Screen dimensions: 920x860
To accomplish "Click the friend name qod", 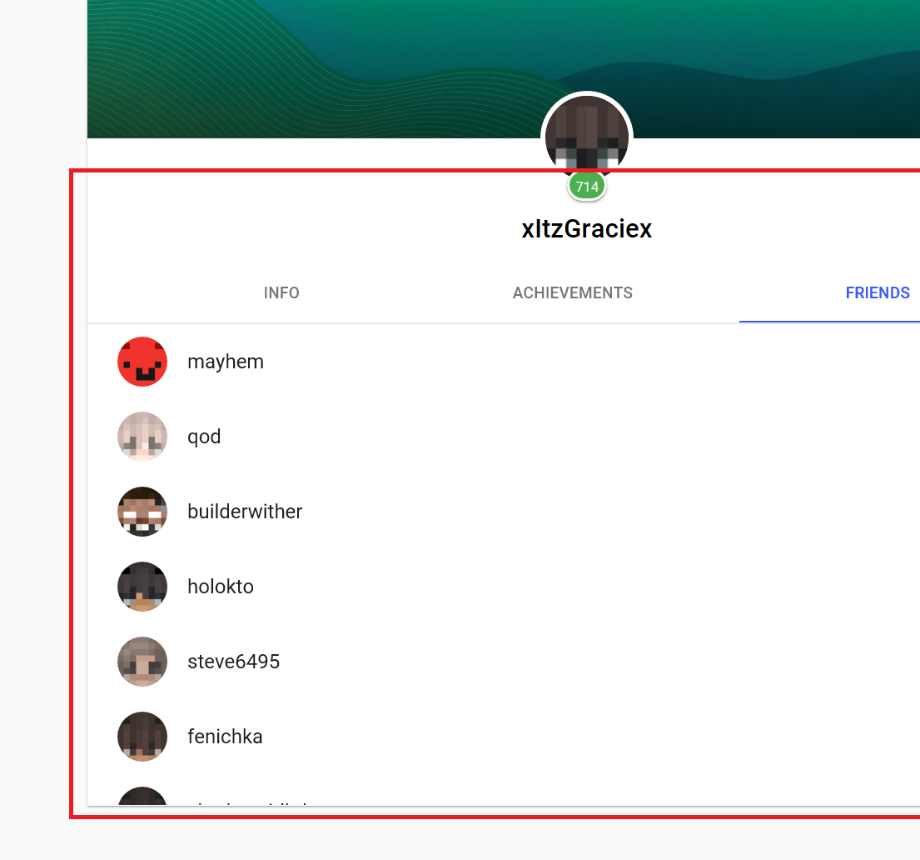I will coord(204,437).
